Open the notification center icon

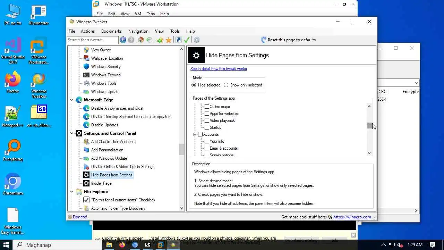click(433, 245)
